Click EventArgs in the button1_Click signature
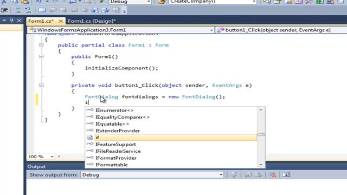The width and height of the screenshot is (347, 195). tap(227, 86)
